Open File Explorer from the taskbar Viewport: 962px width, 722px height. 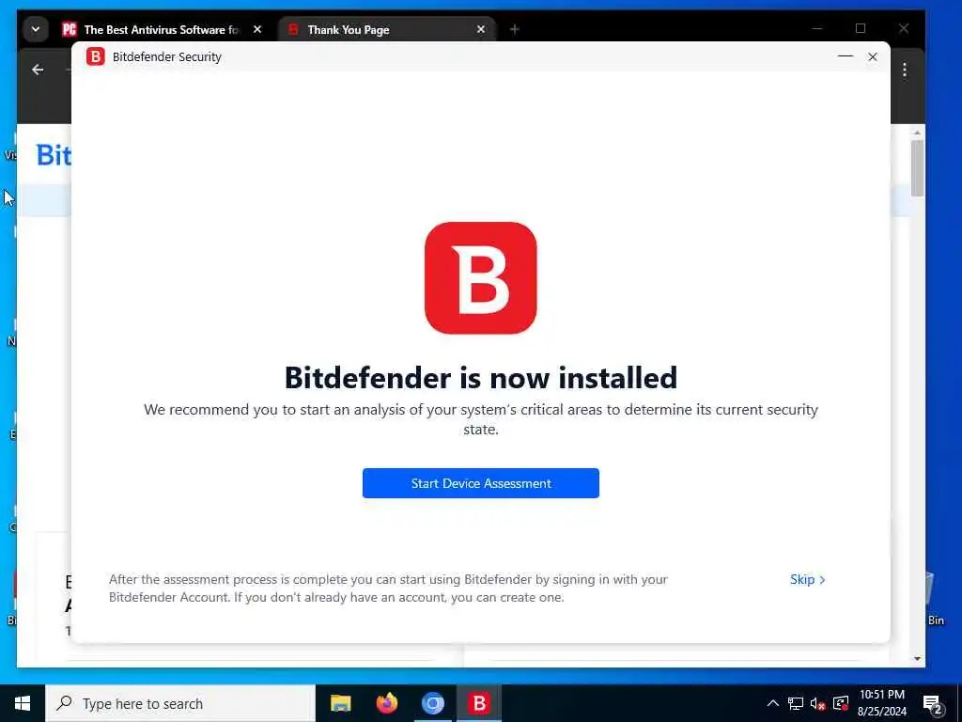click(340, 703)
